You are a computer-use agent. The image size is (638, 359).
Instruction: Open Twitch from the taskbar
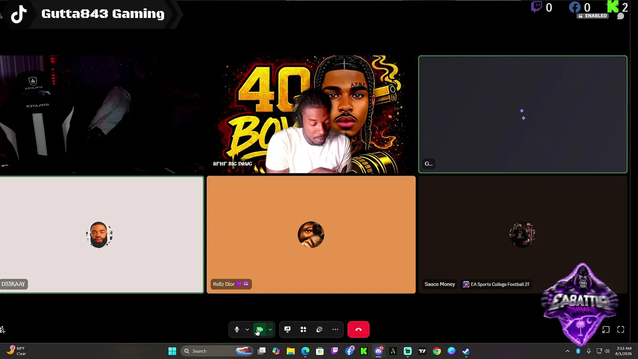pyautogui.click(x=334, y=351)
